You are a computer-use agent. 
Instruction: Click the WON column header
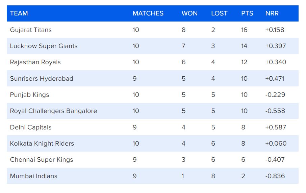tap(189, 13)
